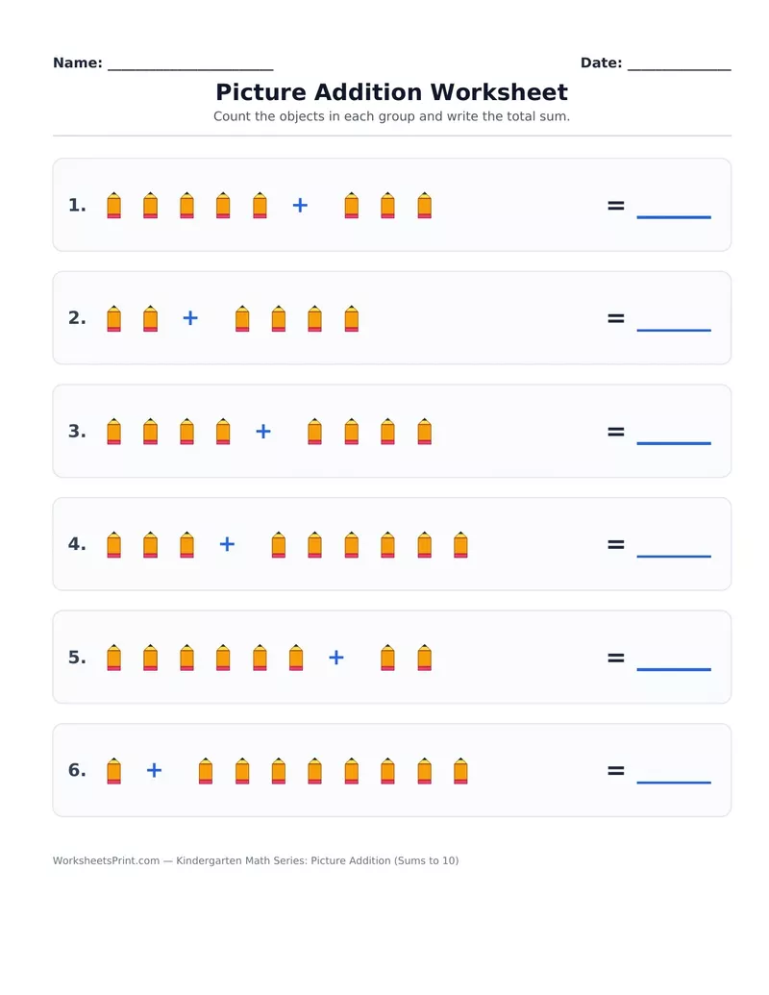
Task: Click the plus sign in problem 5
Action: pyautogui.click(x=336, y=658)
